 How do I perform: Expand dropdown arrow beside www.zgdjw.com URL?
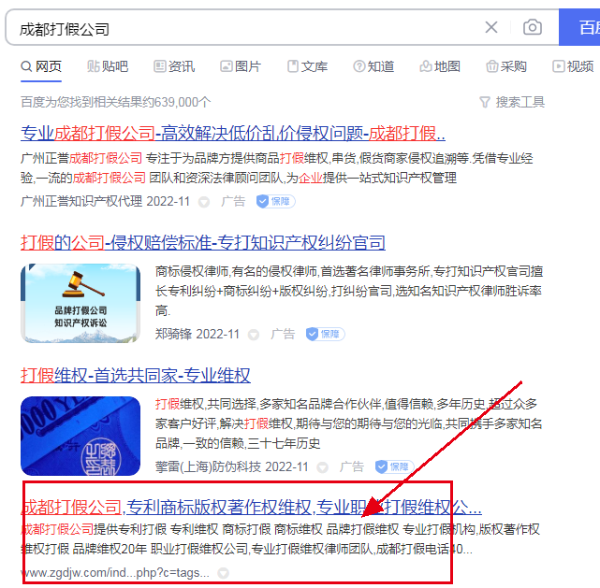click(223, 573)
